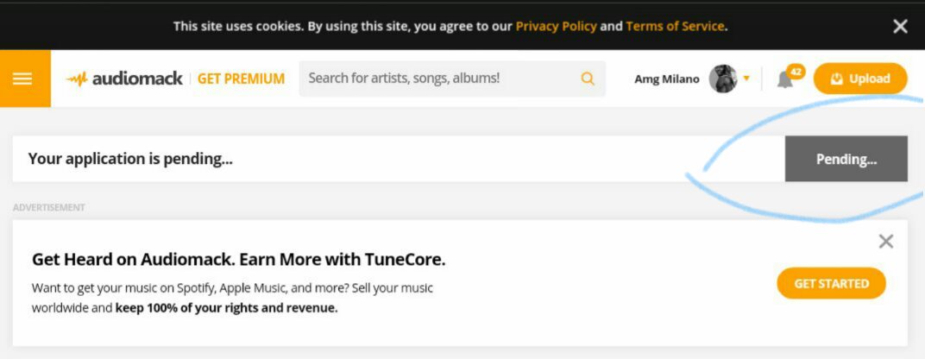The width and height of the screenshot is (925, 359).
Task: Click the Amg Milano profile avatar
Action: click(722, 79)
